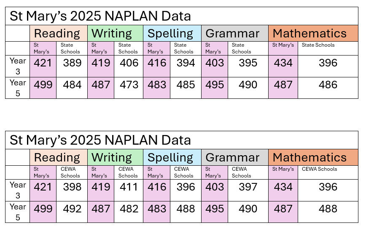Click the State Schools Year 3 Spelling score 394
Screen dimensions: 366x233
pos(185,63)
